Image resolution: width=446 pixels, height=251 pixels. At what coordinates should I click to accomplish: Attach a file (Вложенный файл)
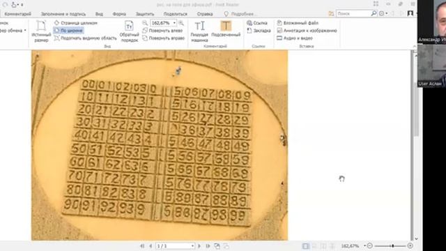298,23
